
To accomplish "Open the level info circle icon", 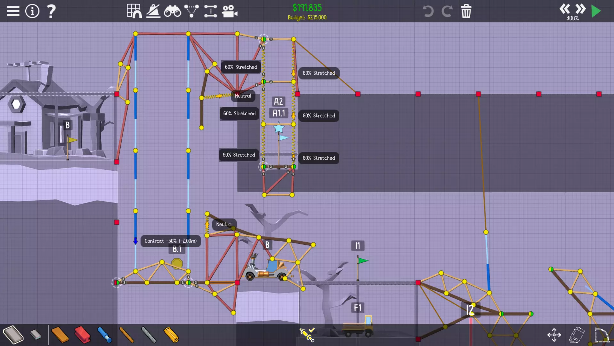I will [32, 11].
